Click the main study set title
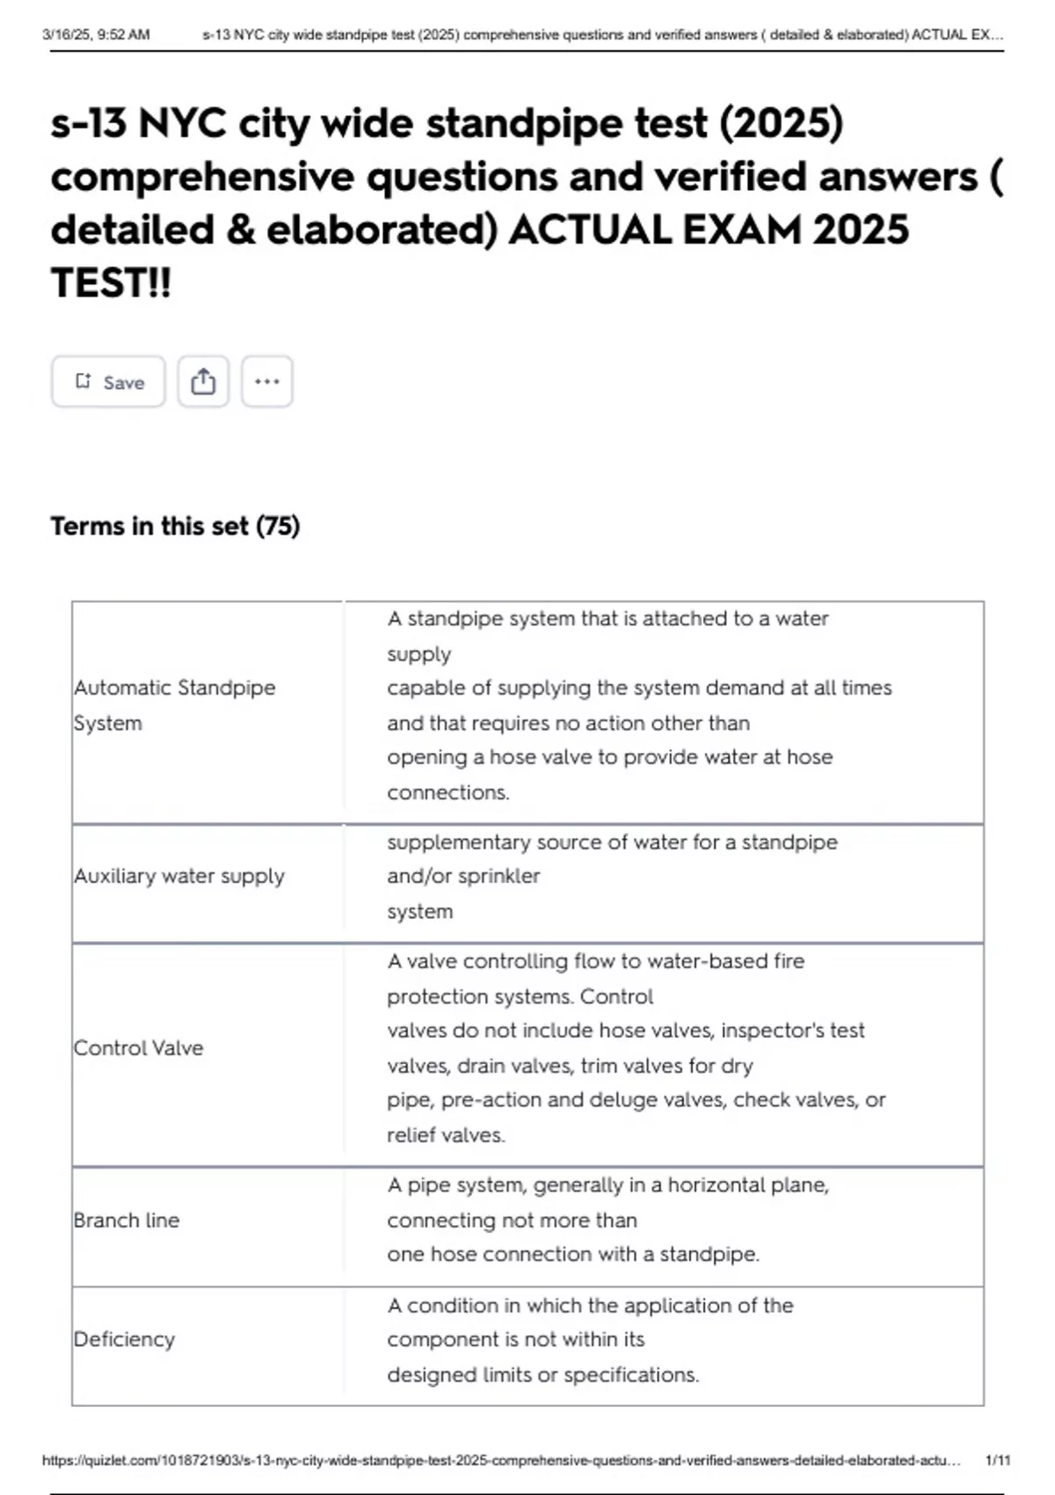The height and width of the screenshot is (1495, 1055). pos(526,202)
